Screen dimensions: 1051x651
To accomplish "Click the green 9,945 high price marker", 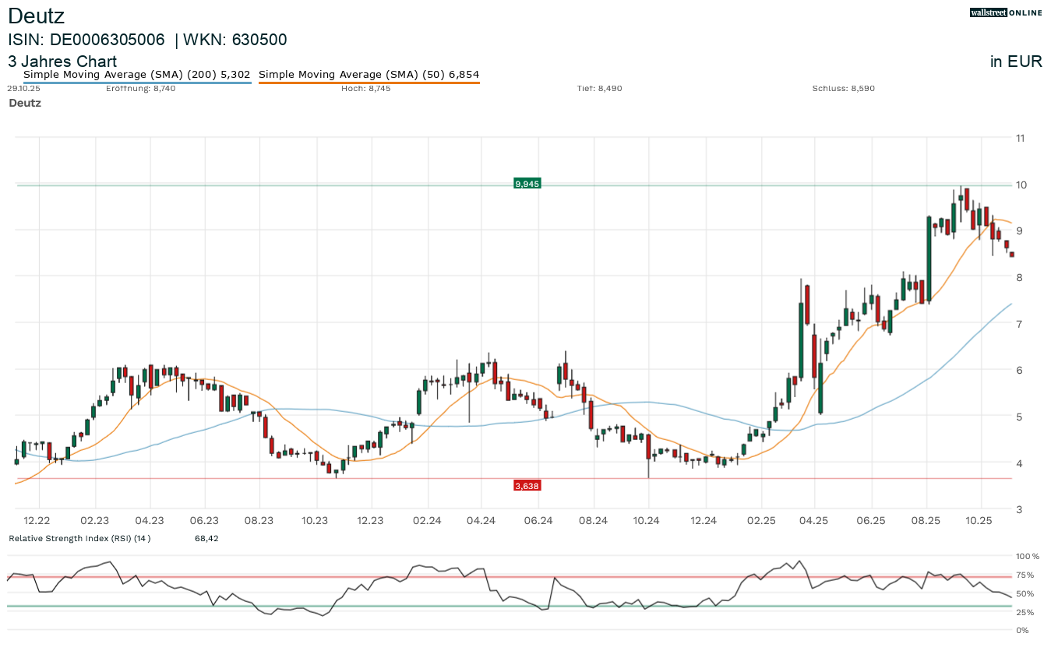I will (x=527, y=184).
